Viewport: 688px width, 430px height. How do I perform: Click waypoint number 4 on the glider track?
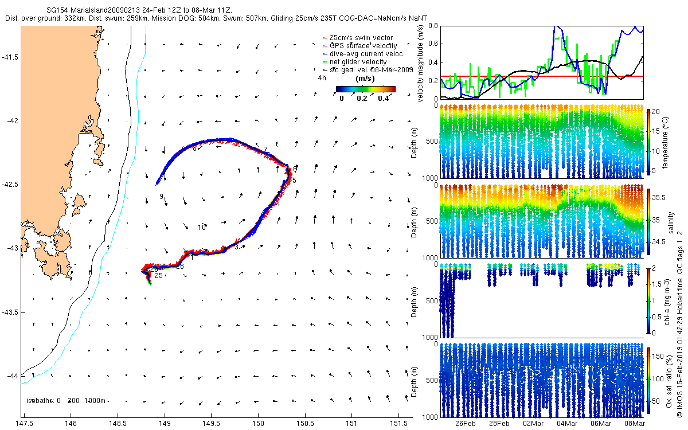(277, 204)
